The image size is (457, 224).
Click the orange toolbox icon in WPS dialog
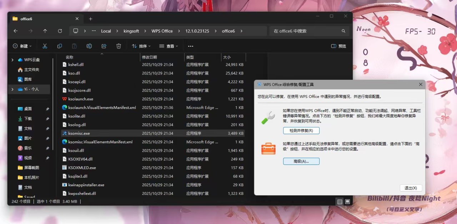pyautogui.click(x=268, y=149)
